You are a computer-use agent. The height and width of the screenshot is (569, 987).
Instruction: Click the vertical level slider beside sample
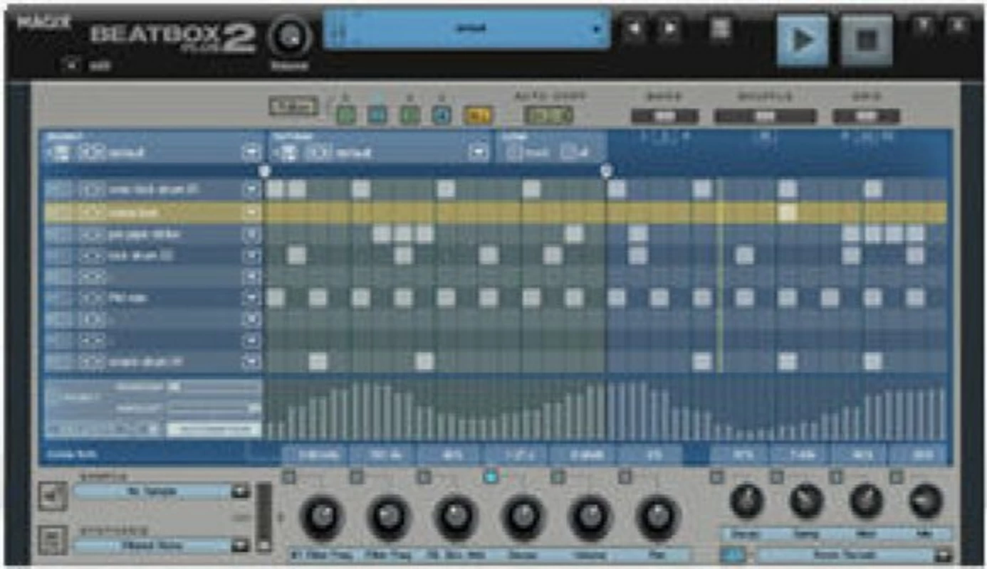263,518
